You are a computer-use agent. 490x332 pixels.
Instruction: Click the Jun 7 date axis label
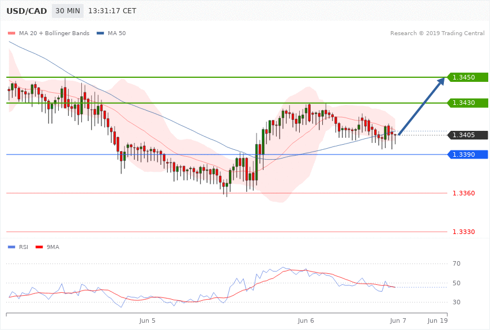pyautogui.click(x=398, y=320)
